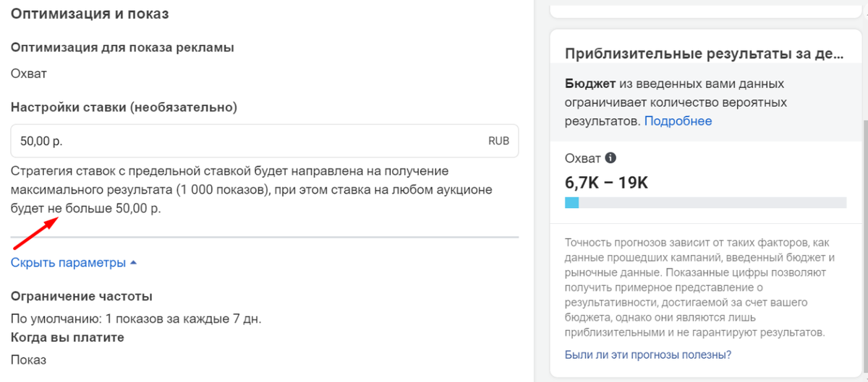Click the gray portion of the reach bar
Screen dimensions: 868x382
[712, 203]
